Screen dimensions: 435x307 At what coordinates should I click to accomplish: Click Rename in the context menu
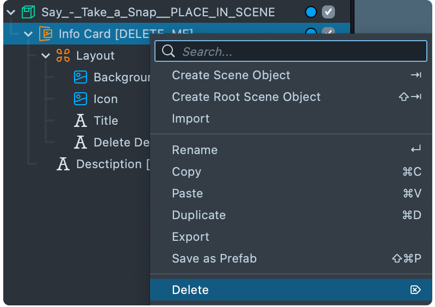195,150
